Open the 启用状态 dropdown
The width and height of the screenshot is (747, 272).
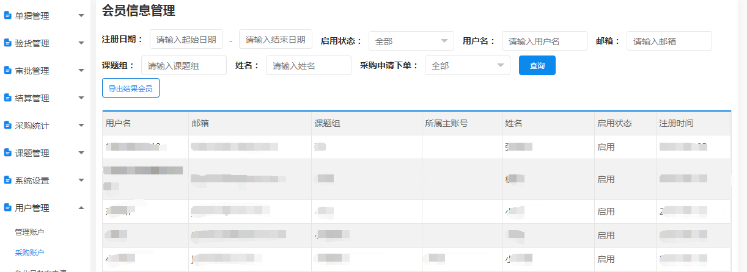(411, 41)
